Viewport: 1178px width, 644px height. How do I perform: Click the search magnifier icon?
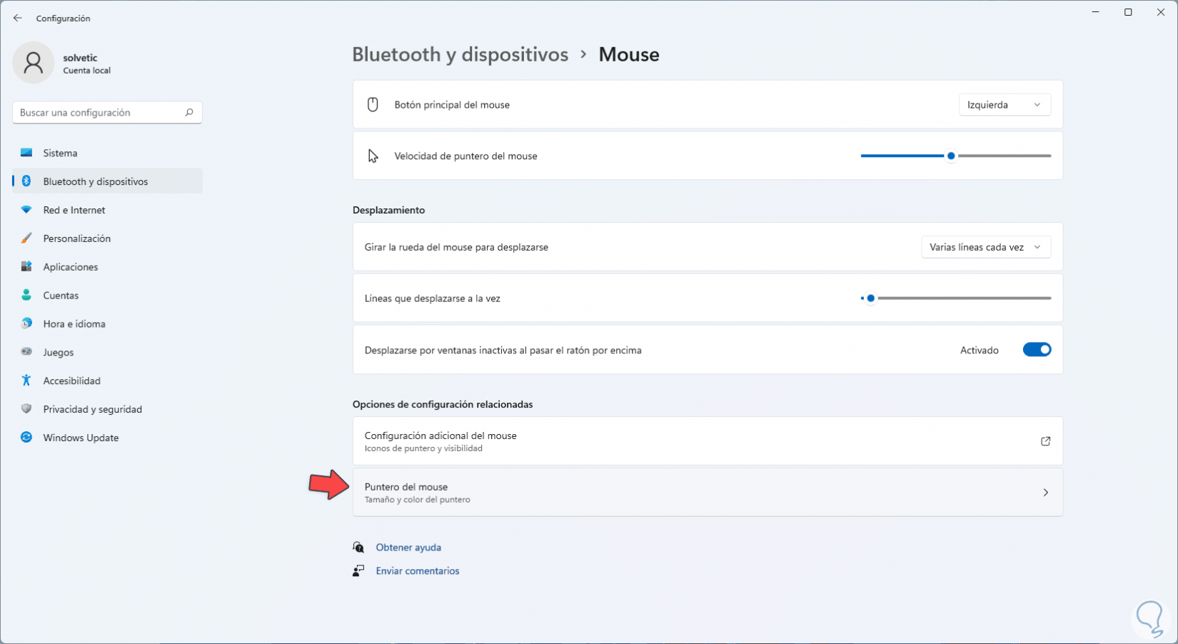(189, 113)
